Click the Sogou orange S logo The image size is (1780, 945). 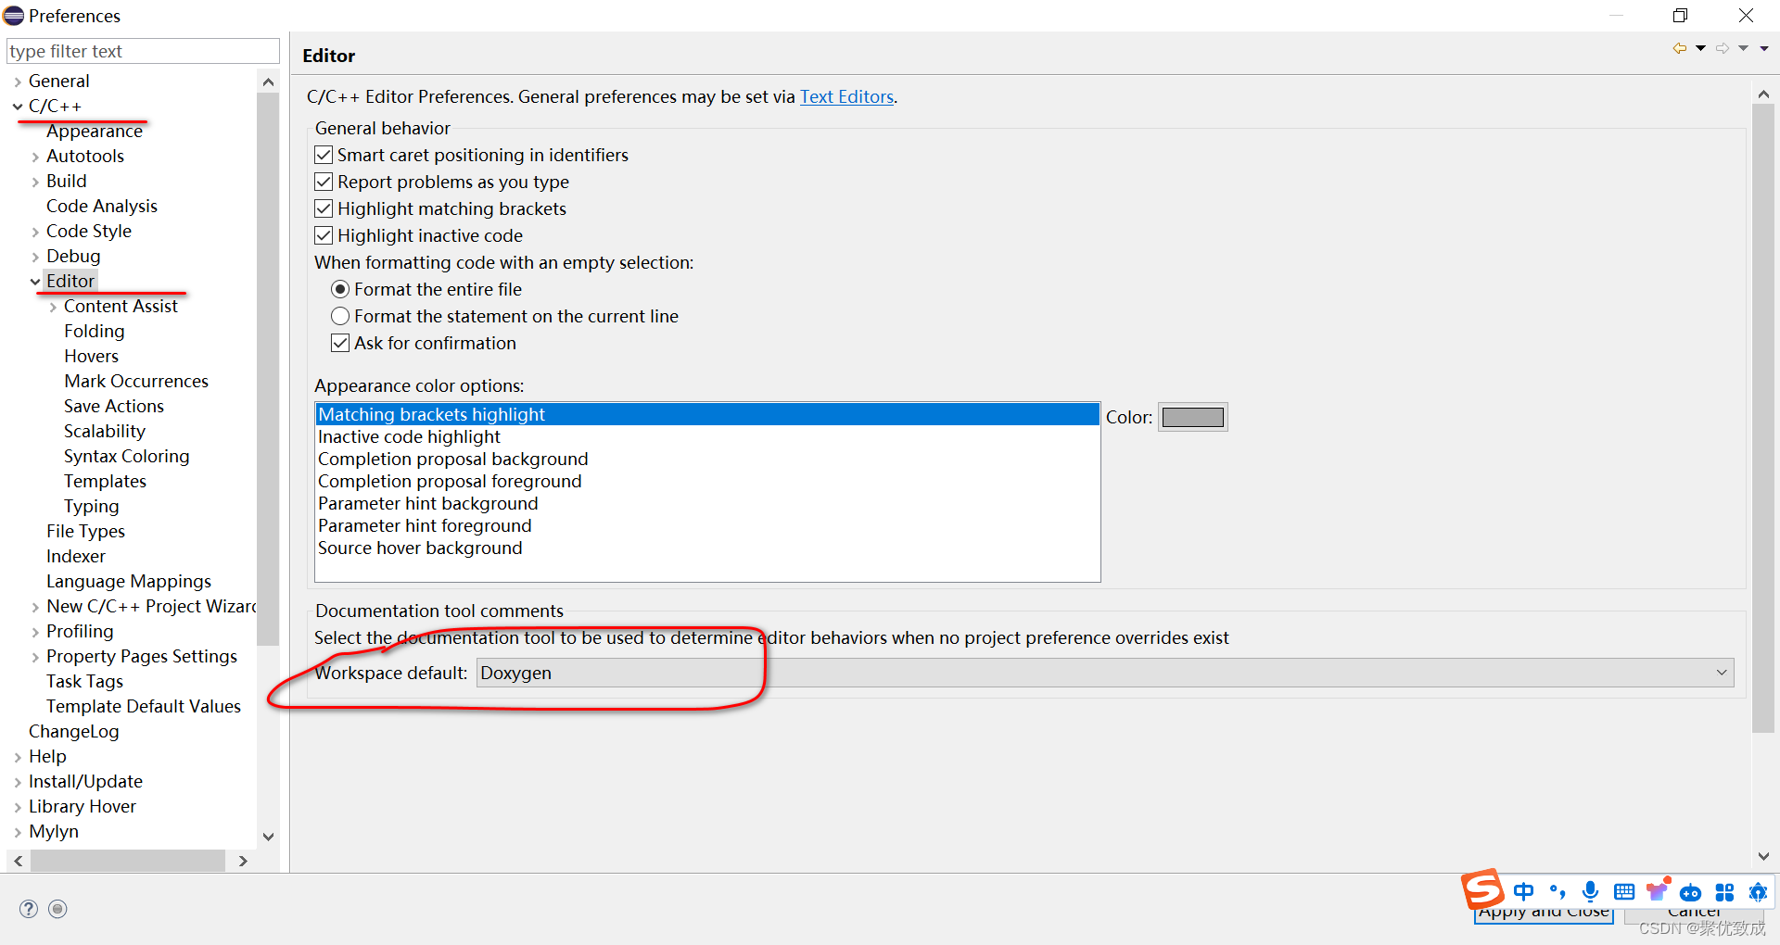tap(1482, 889)
